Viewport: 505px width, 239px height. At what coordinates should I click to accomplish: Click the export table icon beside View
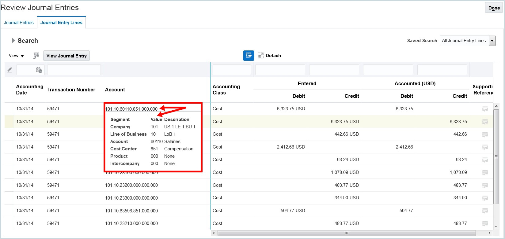(36, 56)
